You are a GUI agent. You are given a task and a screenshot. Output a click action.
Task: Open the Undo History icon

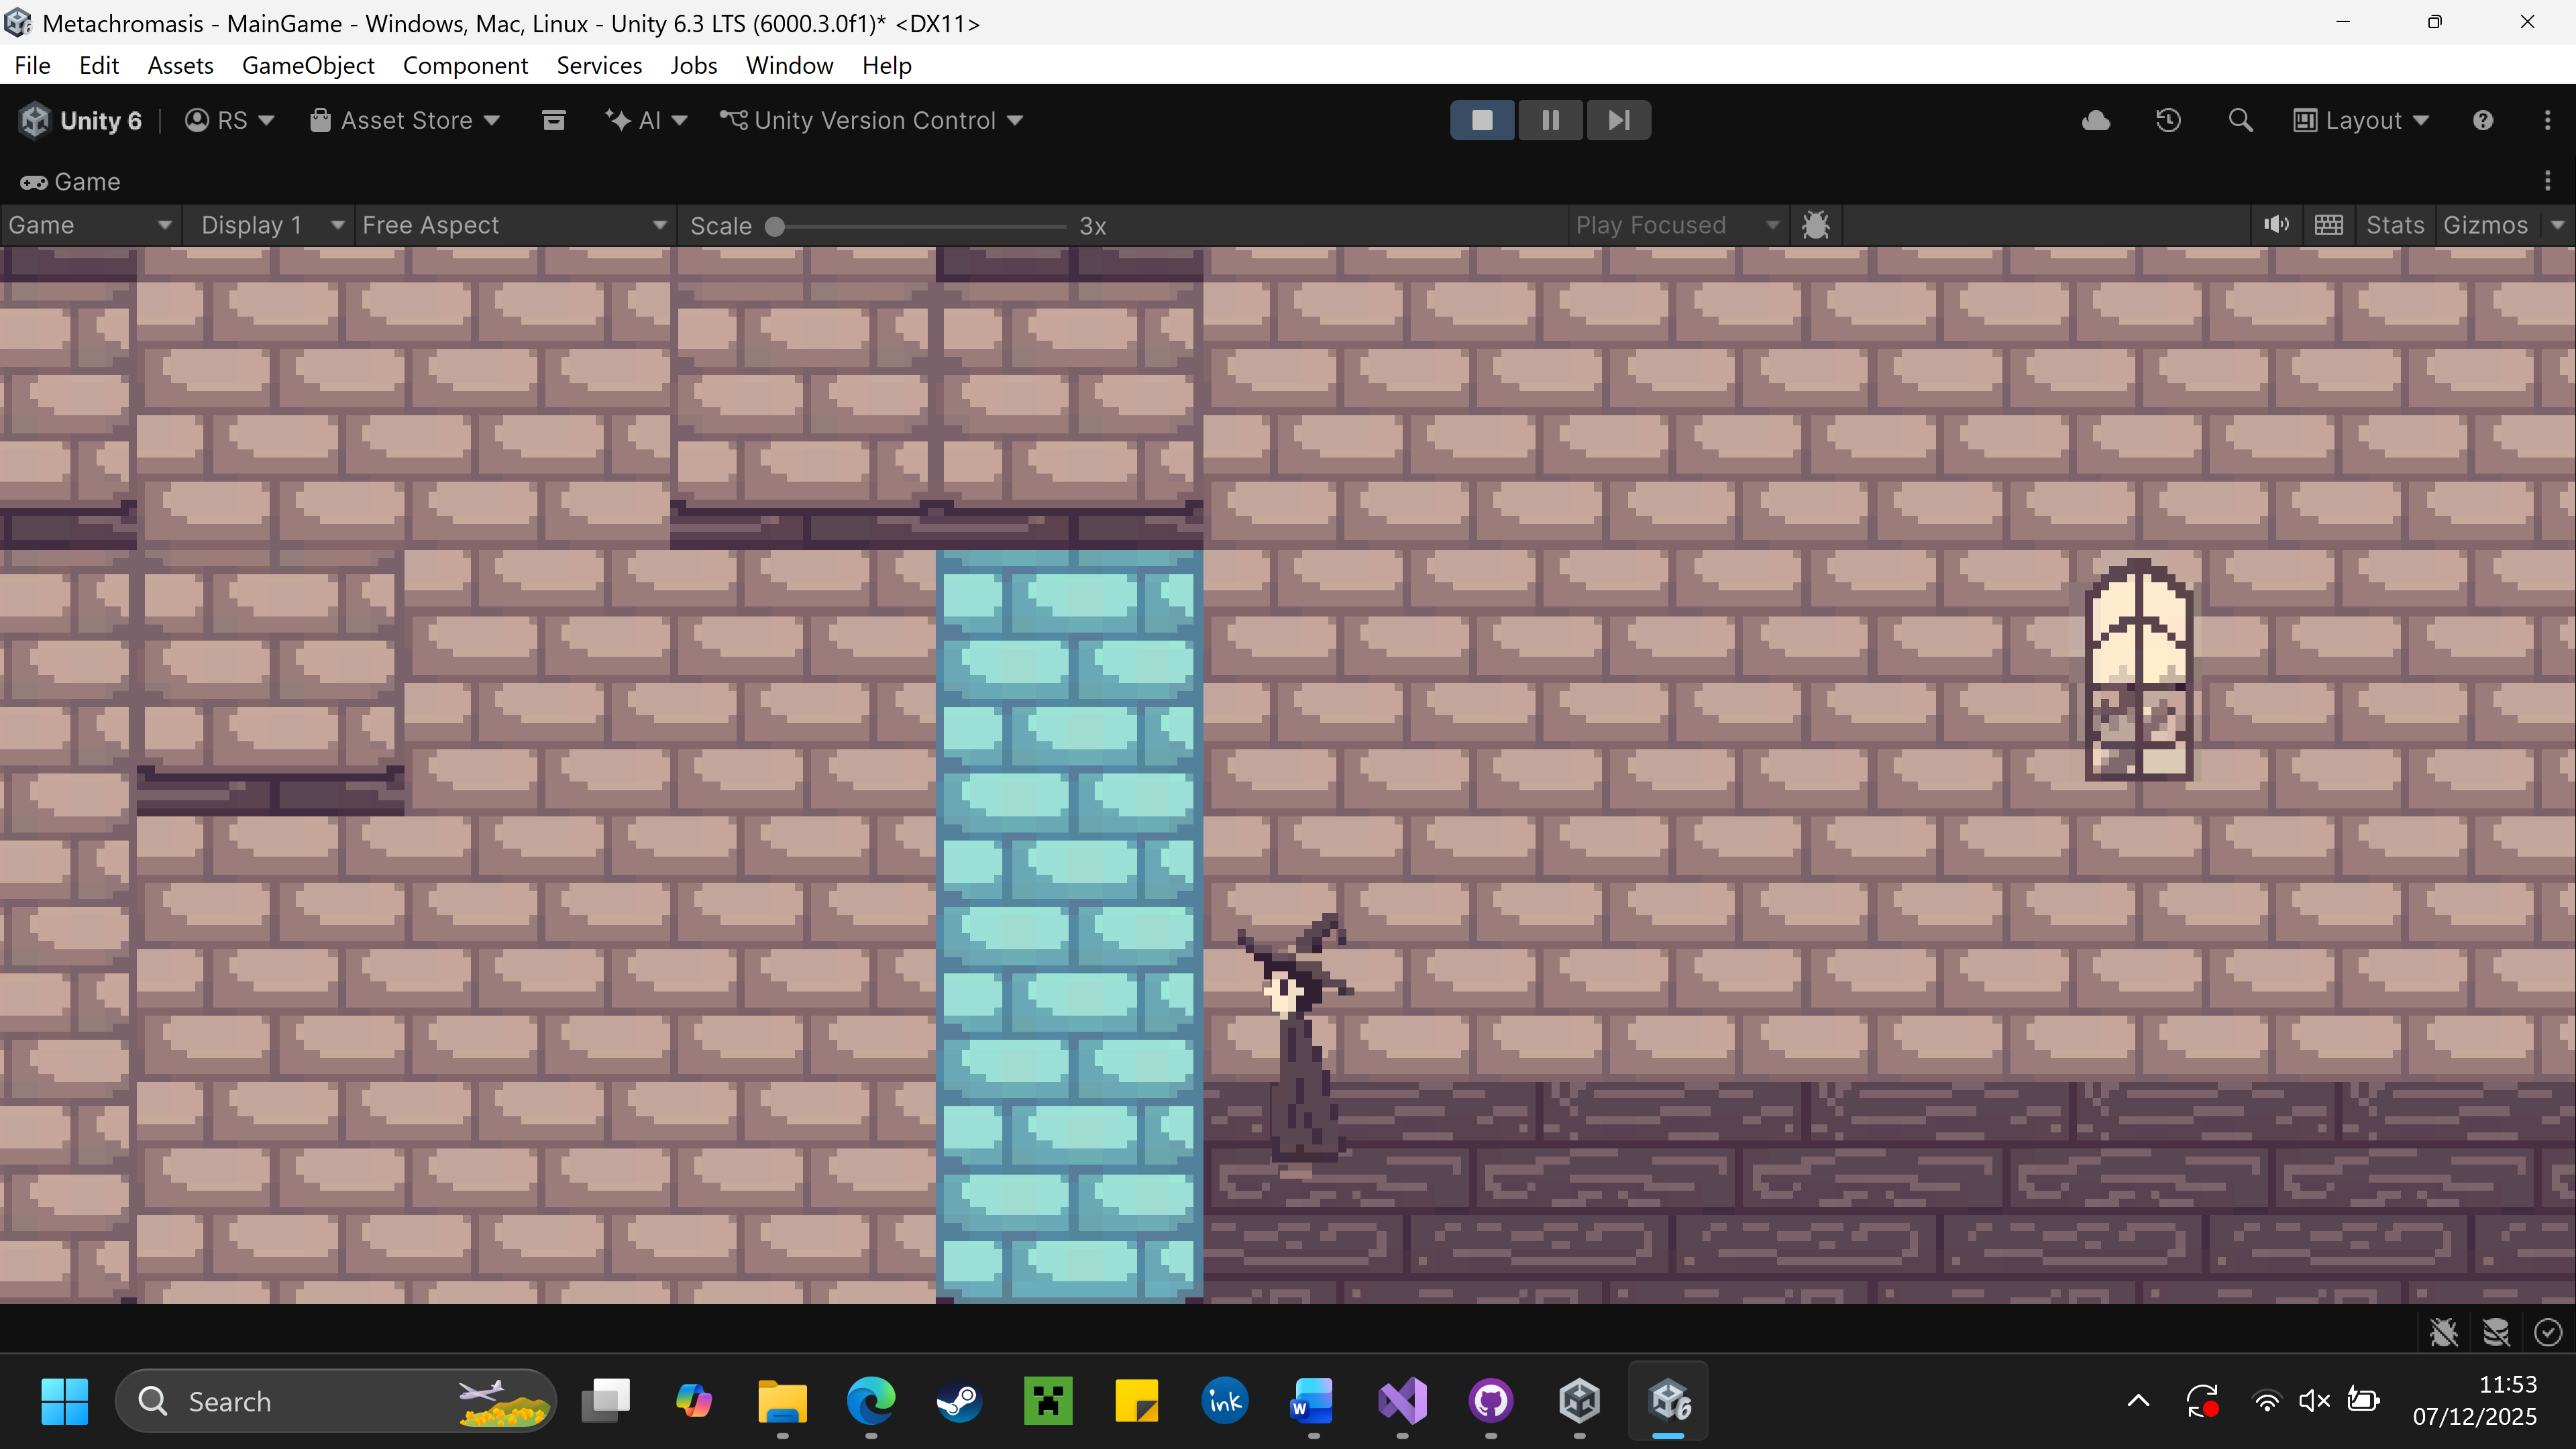tap(2168, 121)
